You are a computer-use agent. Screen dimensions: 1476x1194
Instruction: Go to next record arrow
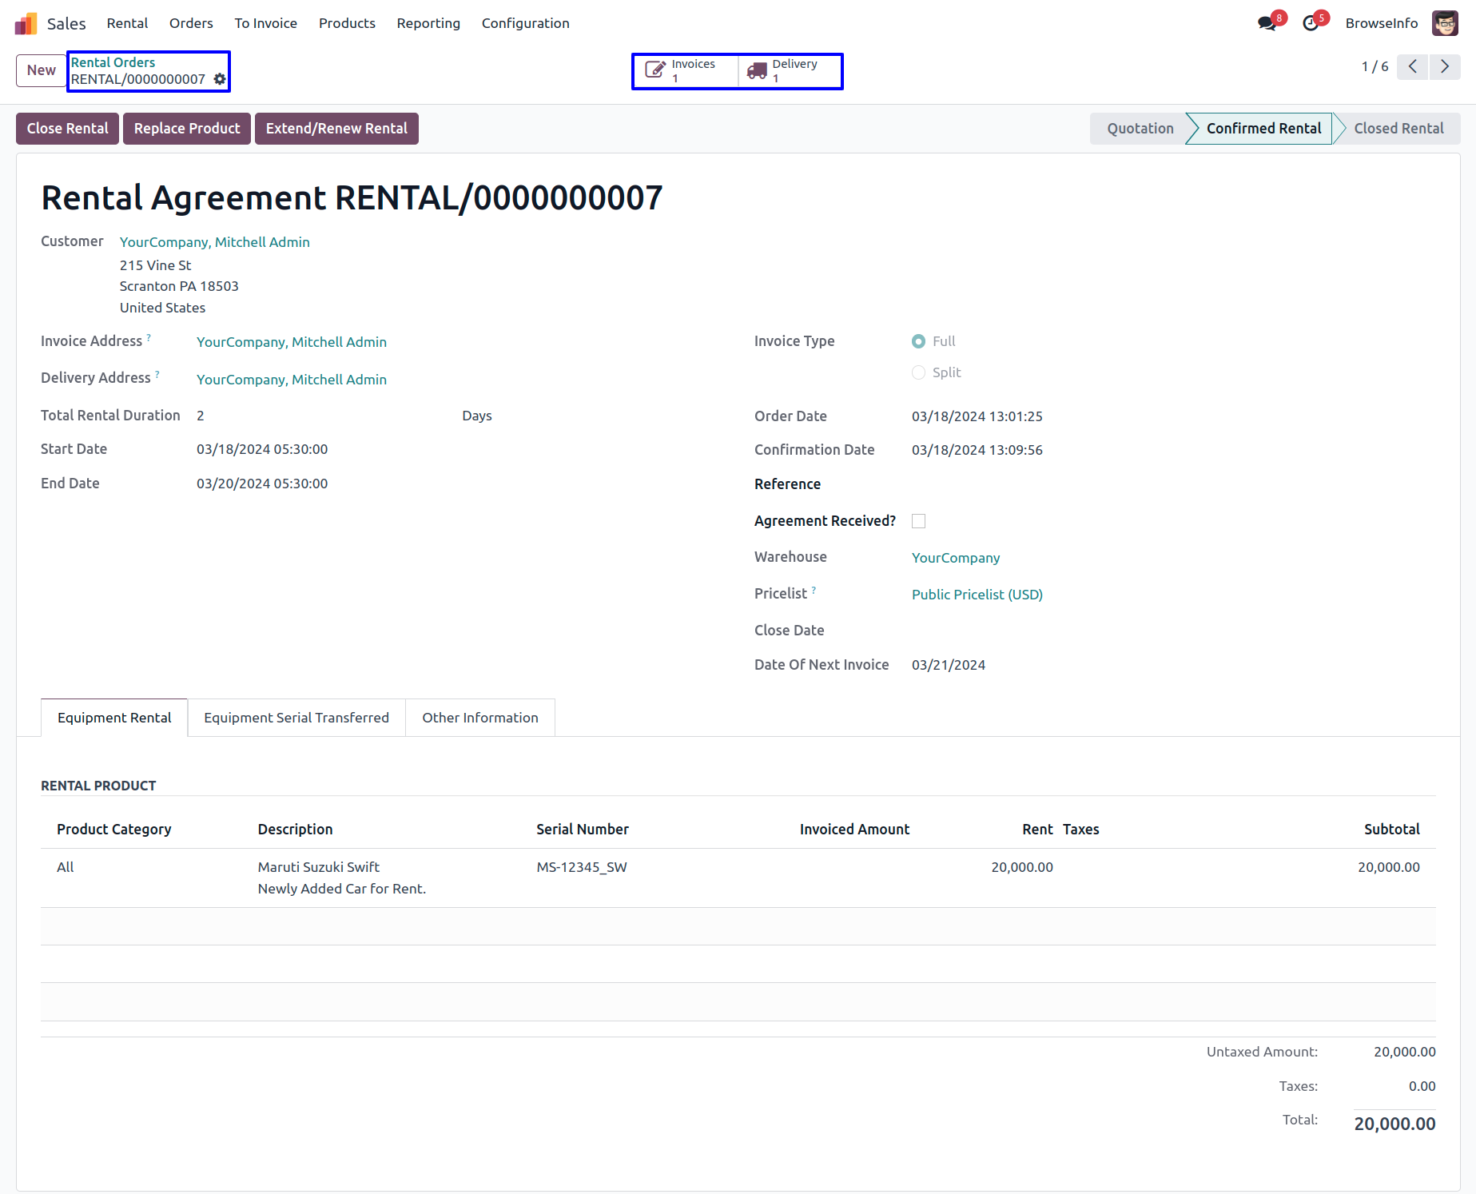[x=1445, y=66]
